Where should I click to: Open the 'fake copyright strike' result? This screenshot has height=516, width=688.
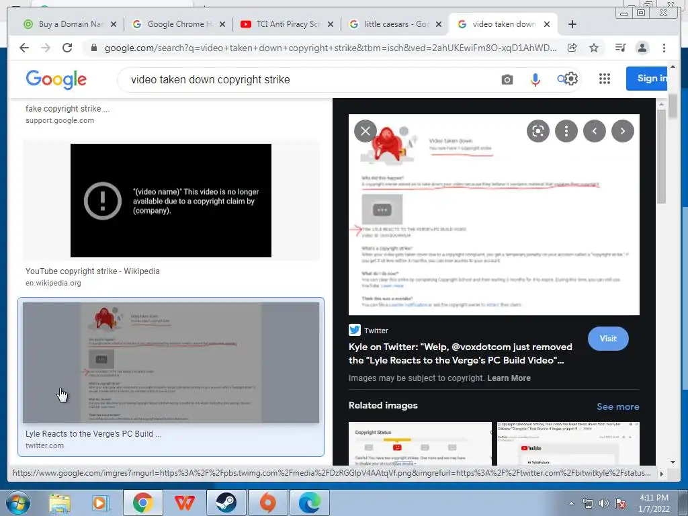(x=68, y=109)
